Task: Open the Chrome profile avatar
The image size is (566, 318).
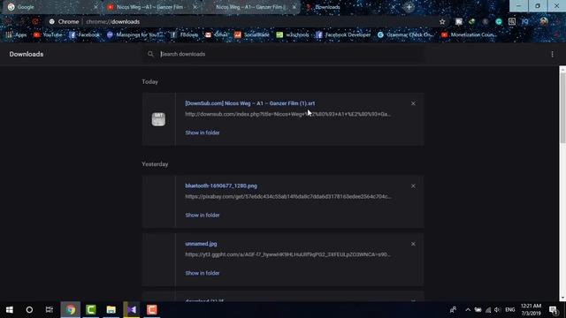Action: [544, 21]
